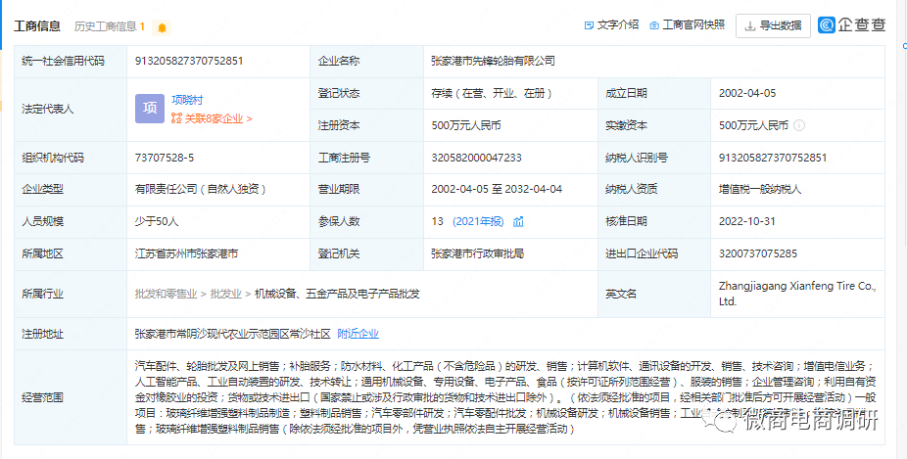This screenshot has height=459, width=907.
Task: Open legal representative 项晓村 link
Action: [187, 100]
